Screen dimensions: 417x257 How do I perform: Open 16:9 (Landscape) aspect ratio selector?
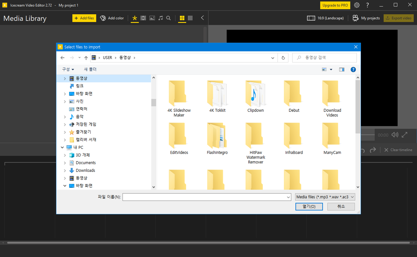click(325, 18)
